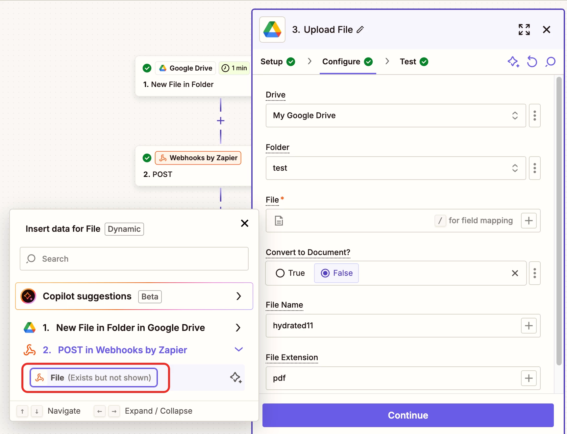
Task: Add step with plus between steps
Action: coord(221,121)
